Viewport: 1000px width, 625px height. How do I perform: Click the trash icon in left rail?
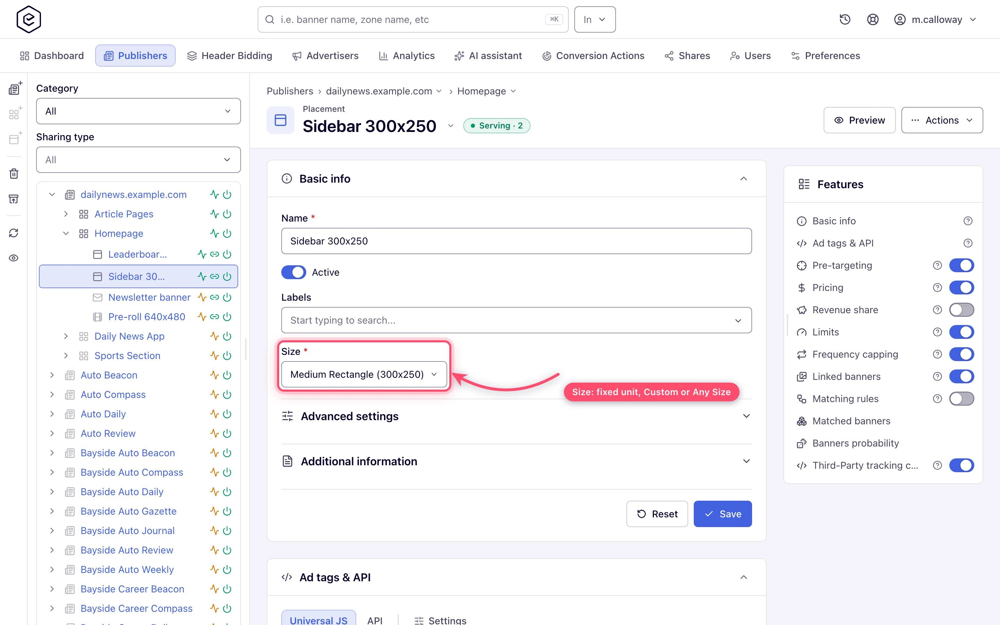pos(14,174)
